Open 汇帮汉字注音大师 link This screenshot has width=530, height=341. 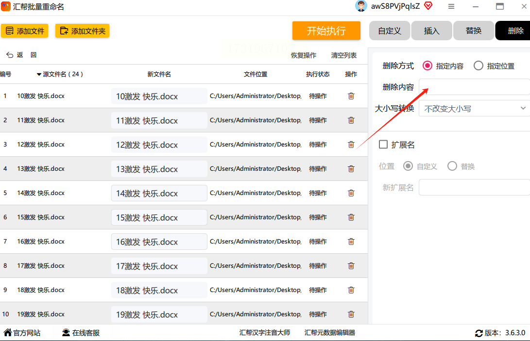[x=265, y=333]
